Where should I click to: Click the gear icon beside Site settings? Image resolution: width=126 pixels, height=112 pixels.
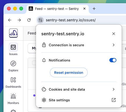pos(44,100)
